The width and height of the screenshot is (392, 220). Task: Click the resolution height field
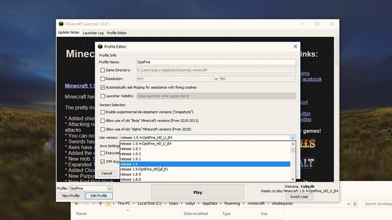pyautogui.click(x=257, y=79)
